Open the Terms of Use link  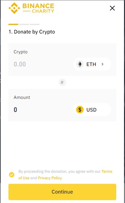coord(65,174)
